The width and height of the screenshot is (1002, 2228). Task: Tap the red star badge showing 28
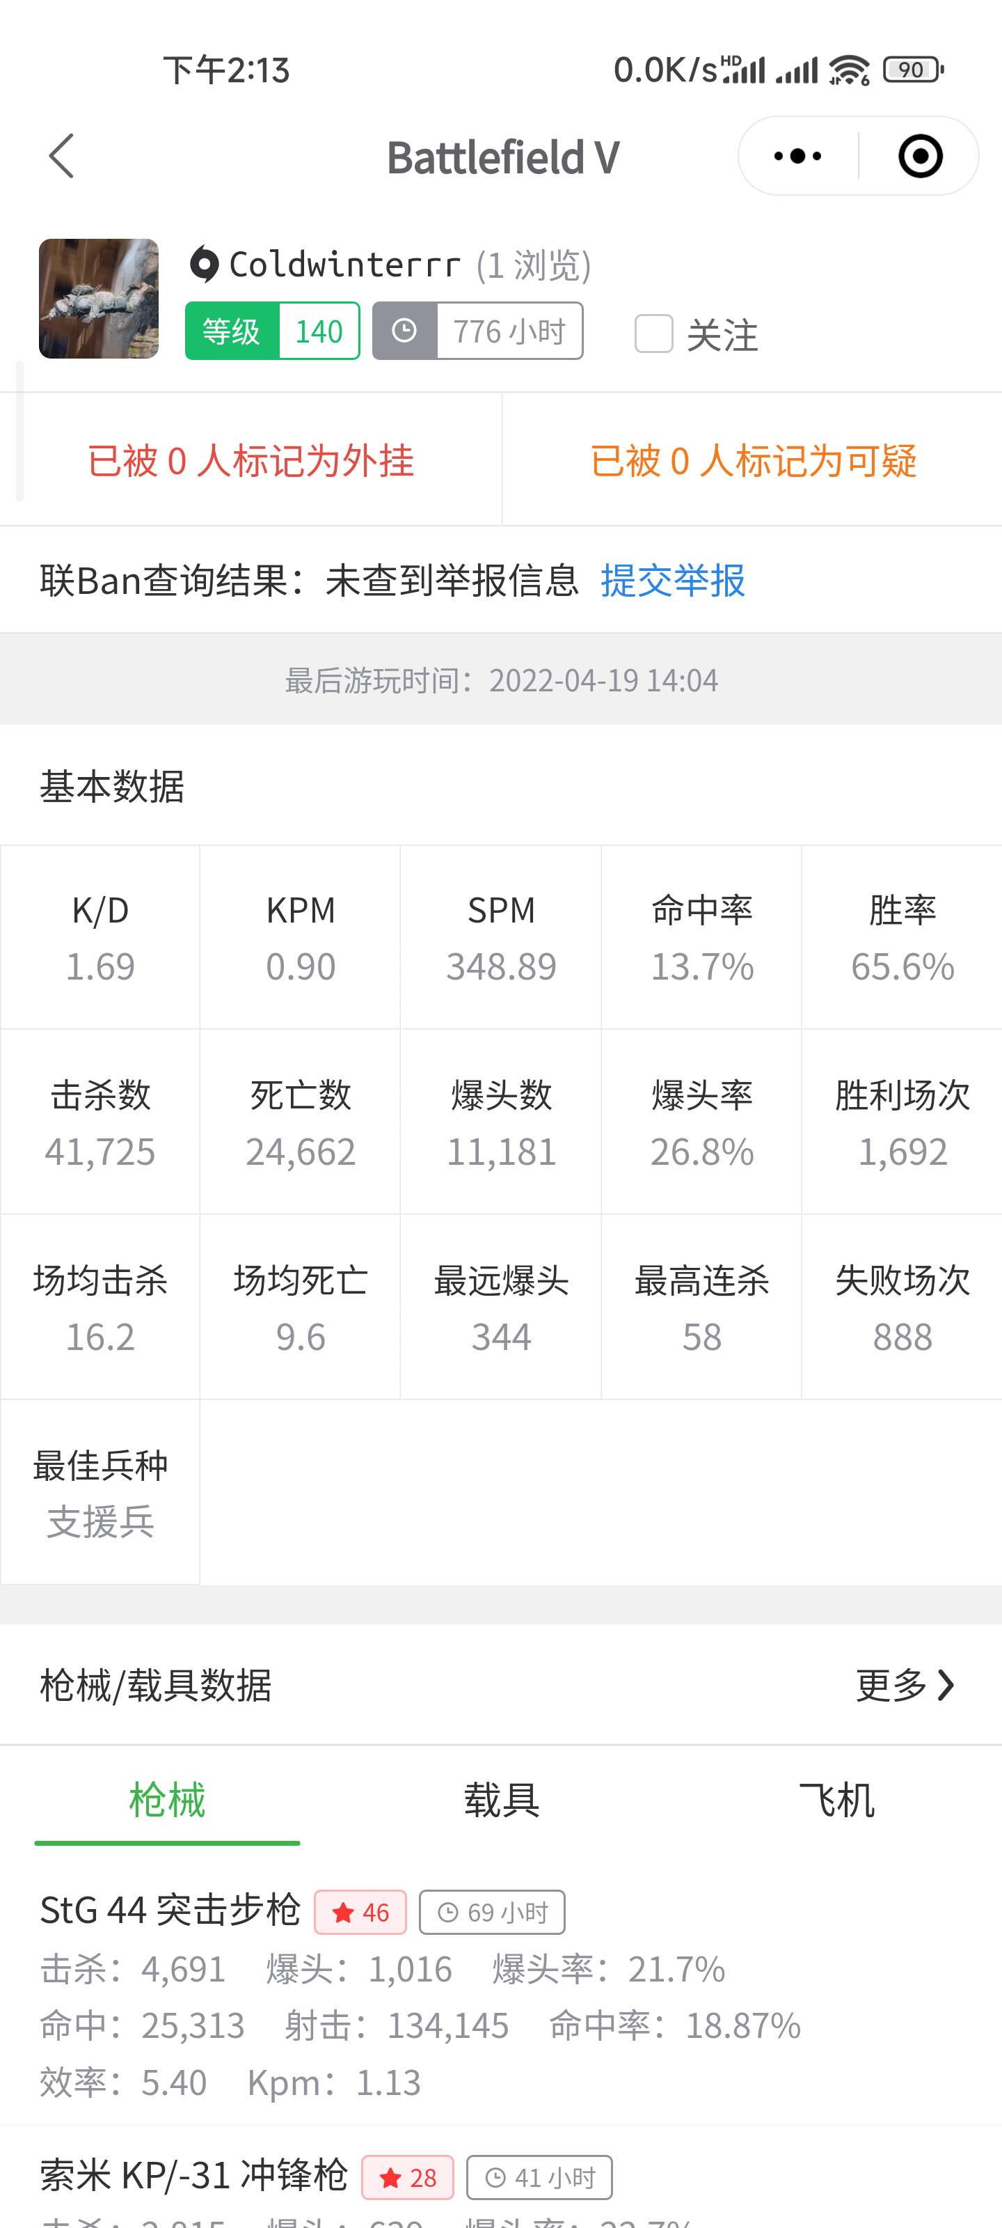[407, 2178]
